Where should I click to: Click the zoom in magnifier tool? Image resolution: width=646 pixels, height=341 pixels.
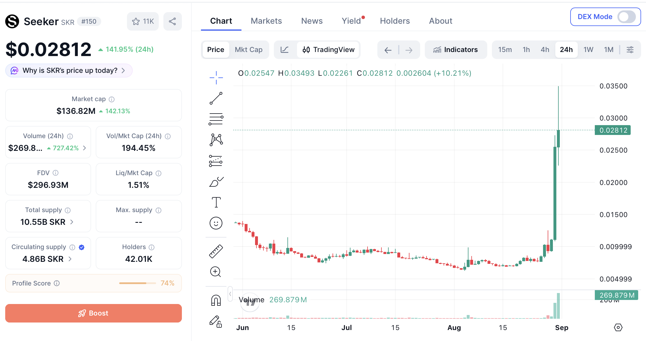click(x=215, y=272)
